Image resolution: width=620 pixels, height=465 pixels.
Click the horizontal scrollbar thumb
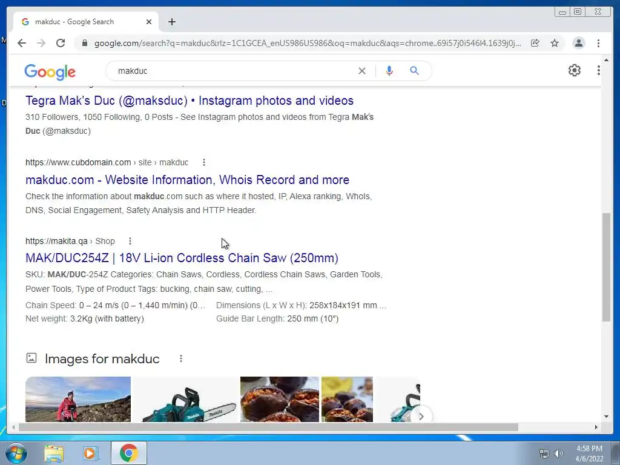tap(268, 427)
